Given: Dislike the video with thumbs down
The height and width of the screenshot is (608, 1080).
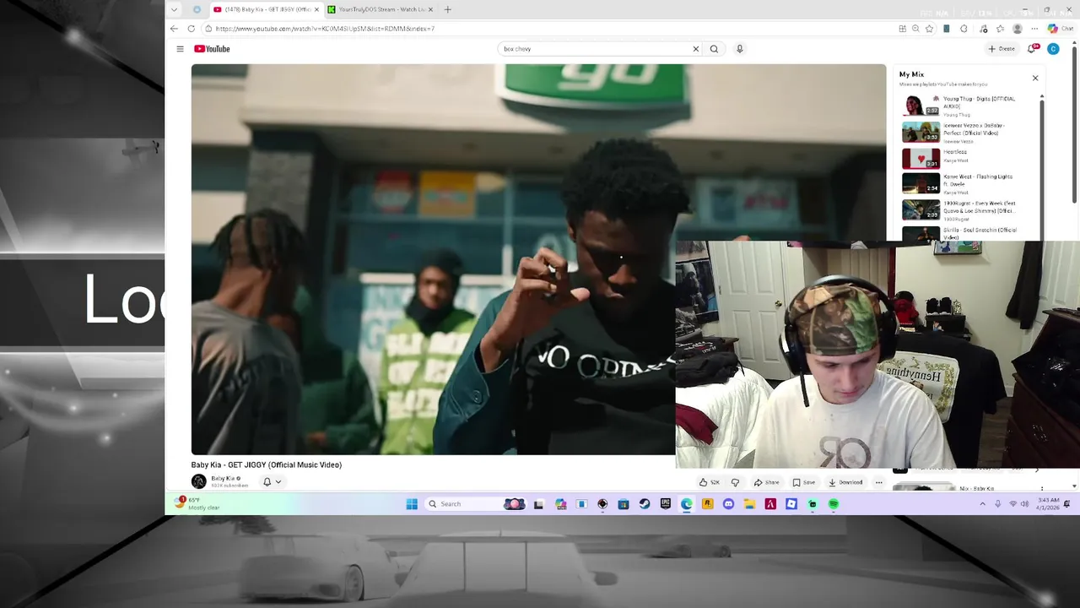Looking at the screenshot, I should tap(735, 482).
